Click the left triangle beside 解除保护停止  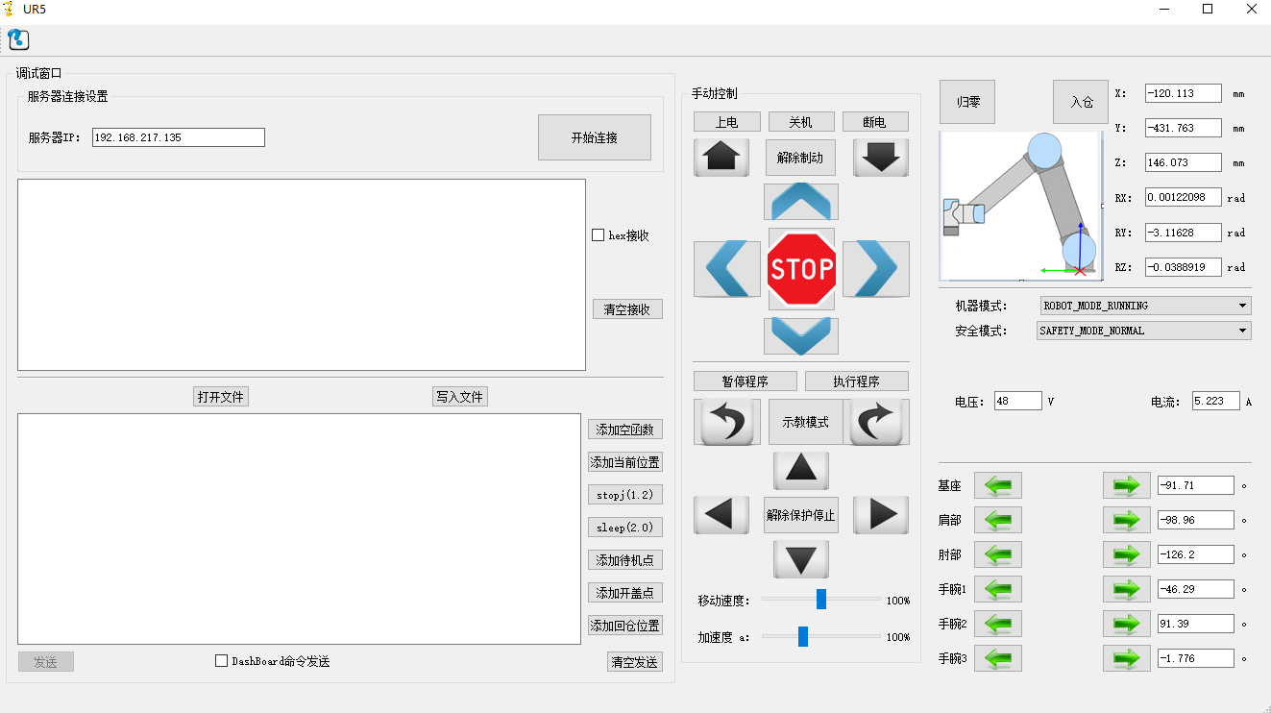[721, 514]
